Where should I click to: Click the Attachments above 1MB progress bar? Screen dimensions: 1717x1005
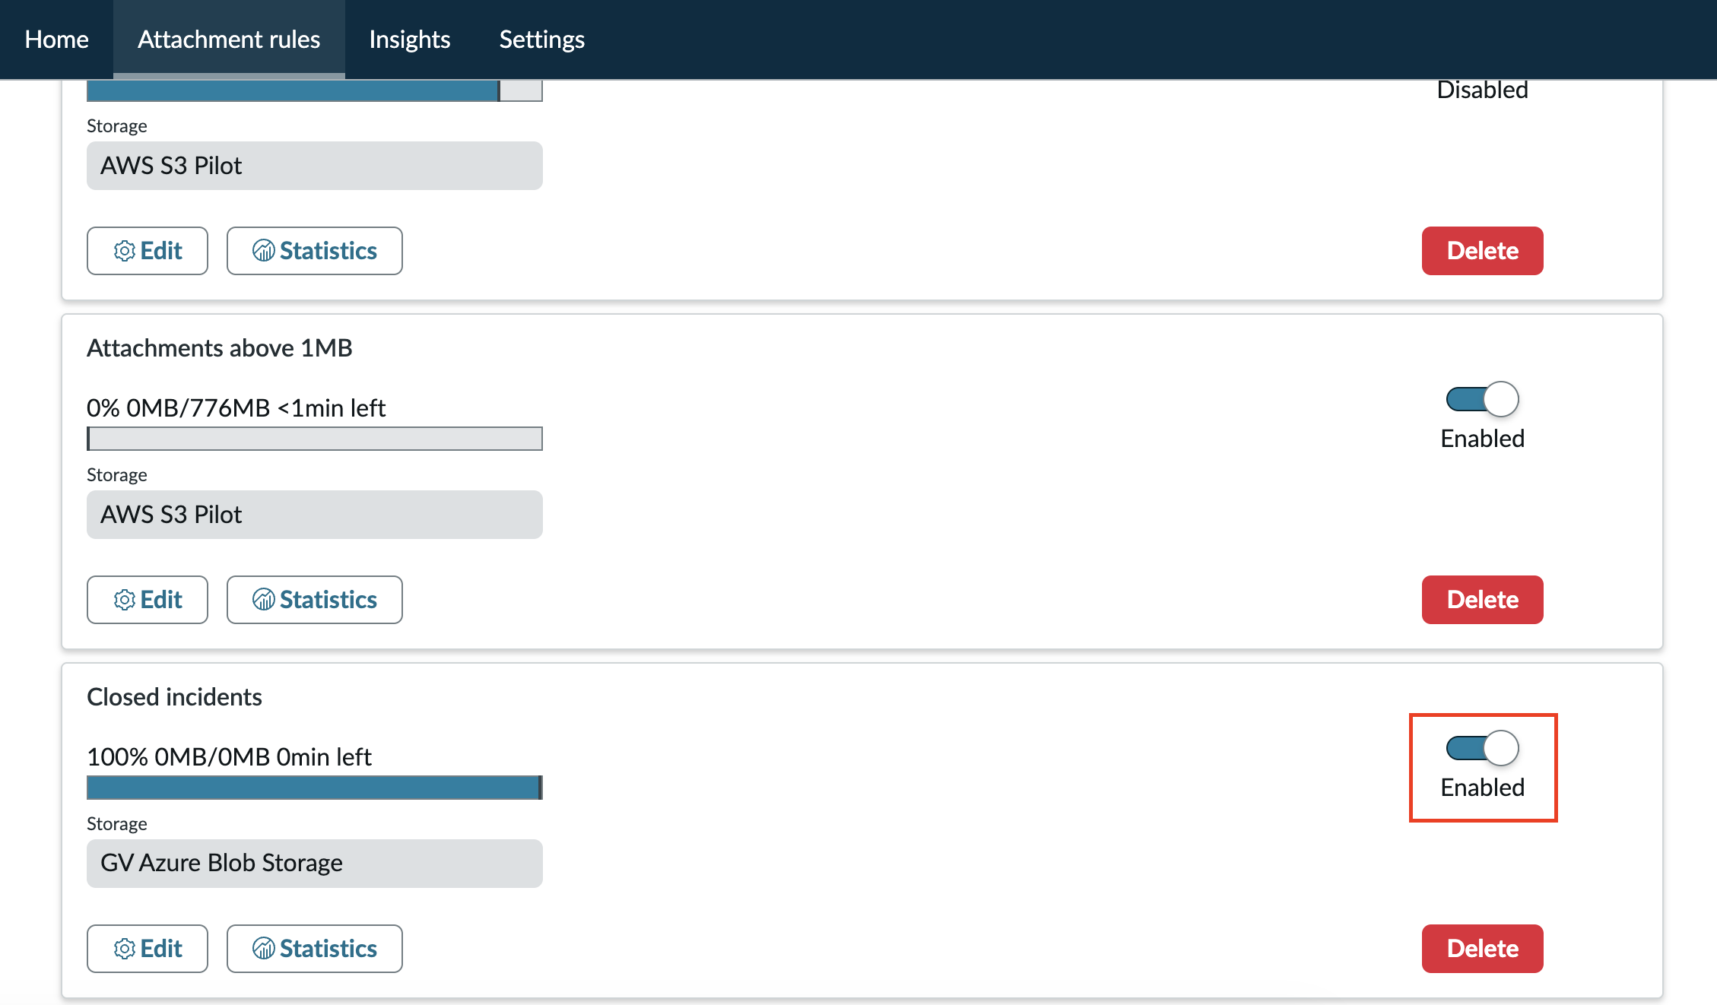pos(315,439)
